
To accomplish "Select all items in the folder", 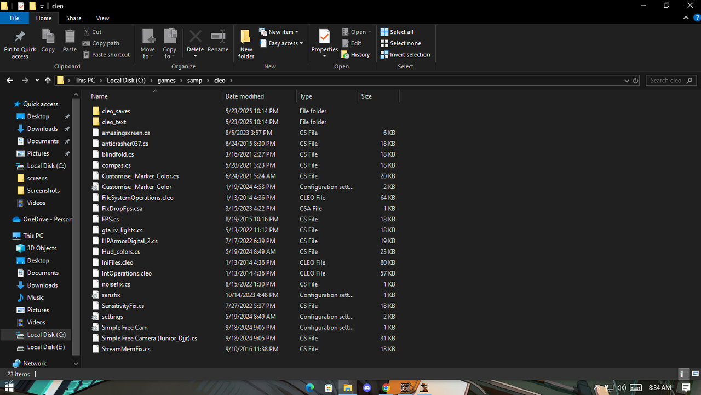I will (x=397, y=32).
